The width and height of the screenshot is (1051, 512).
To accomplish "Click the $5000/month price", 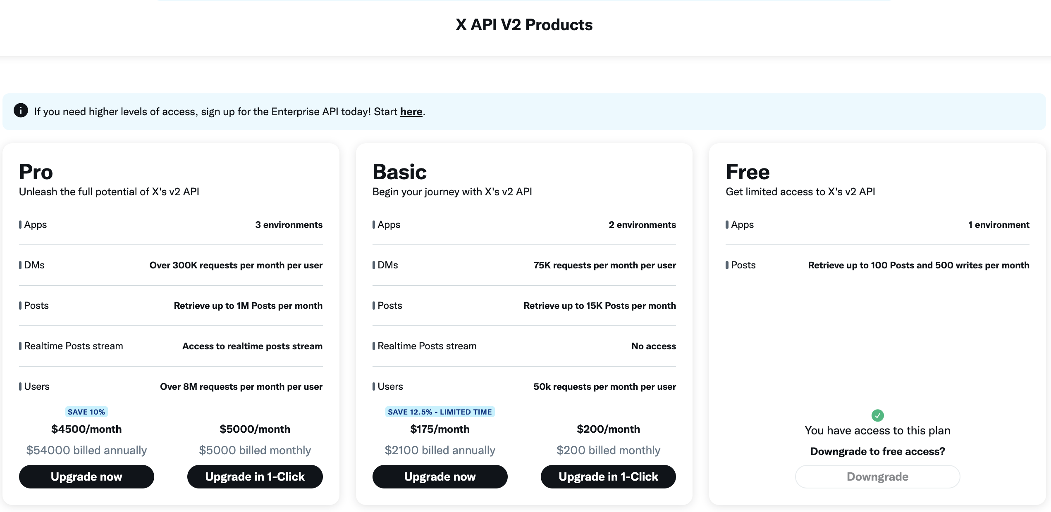I will pos(255,429).
